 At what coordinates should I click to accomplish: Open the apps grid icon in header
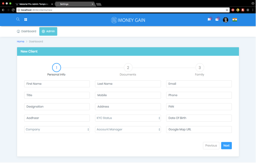(26, 20)
